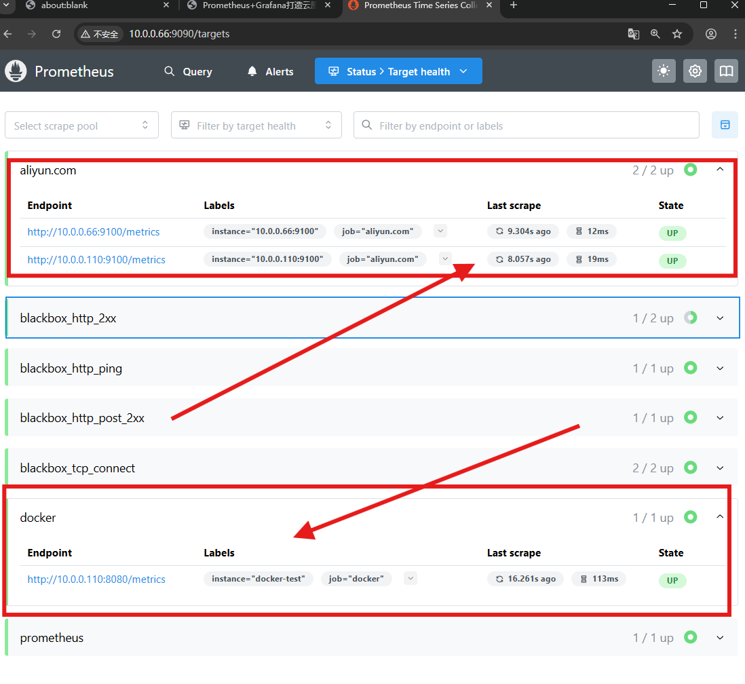Expand the blackbox_tcp_connect pool chevron

[720, 468]
